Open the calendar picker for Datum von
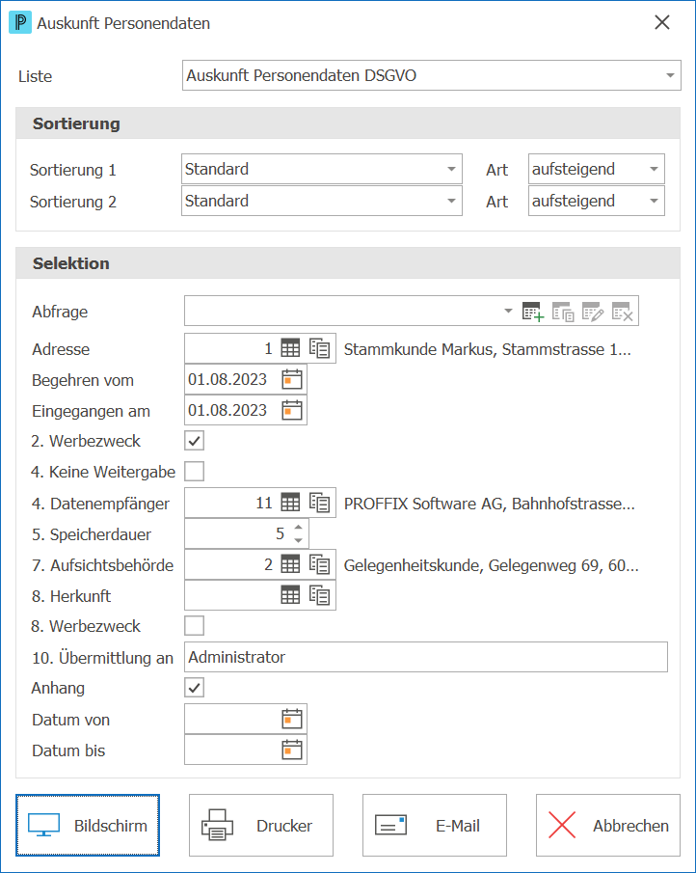The width and height of the screenshot is (696, 873). click(x=291, y=720)
